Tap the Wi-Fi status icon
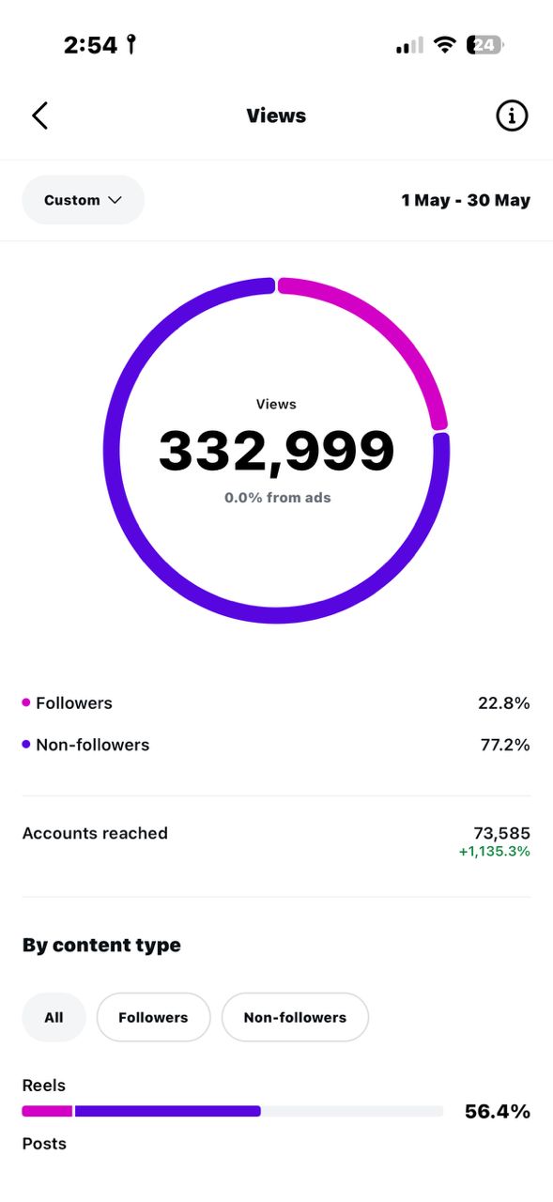The height and width of the screenshot is (1202, 553). [x=446, y=44]
